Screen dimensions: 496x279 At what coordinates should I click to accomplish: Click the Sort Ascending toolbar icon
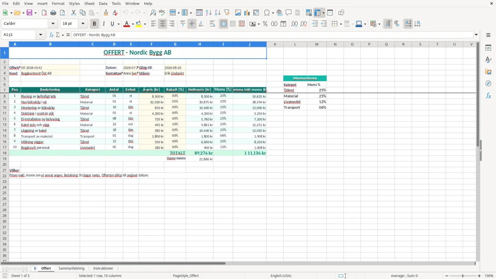coord(209,13)
